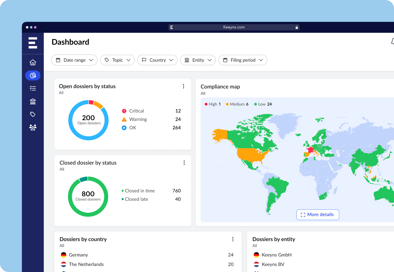Screen dimensions: 394x272
Task: Click the OK count 264
Action: [x=177, y=128]
